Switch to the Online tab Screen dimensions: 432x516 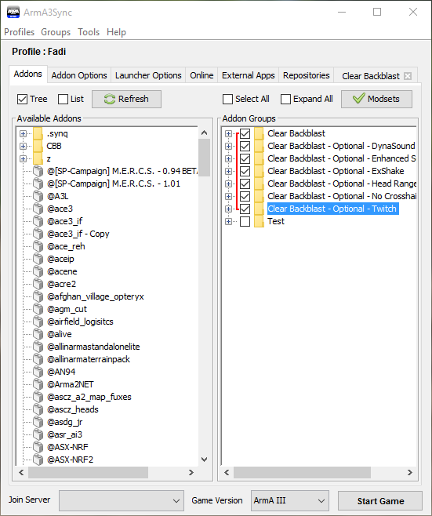pos(201,75)
